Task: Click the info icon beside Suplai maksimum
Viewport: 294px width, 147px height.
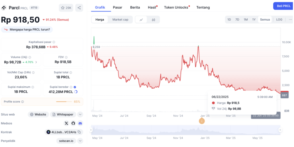Action: (x=33, y=87)
